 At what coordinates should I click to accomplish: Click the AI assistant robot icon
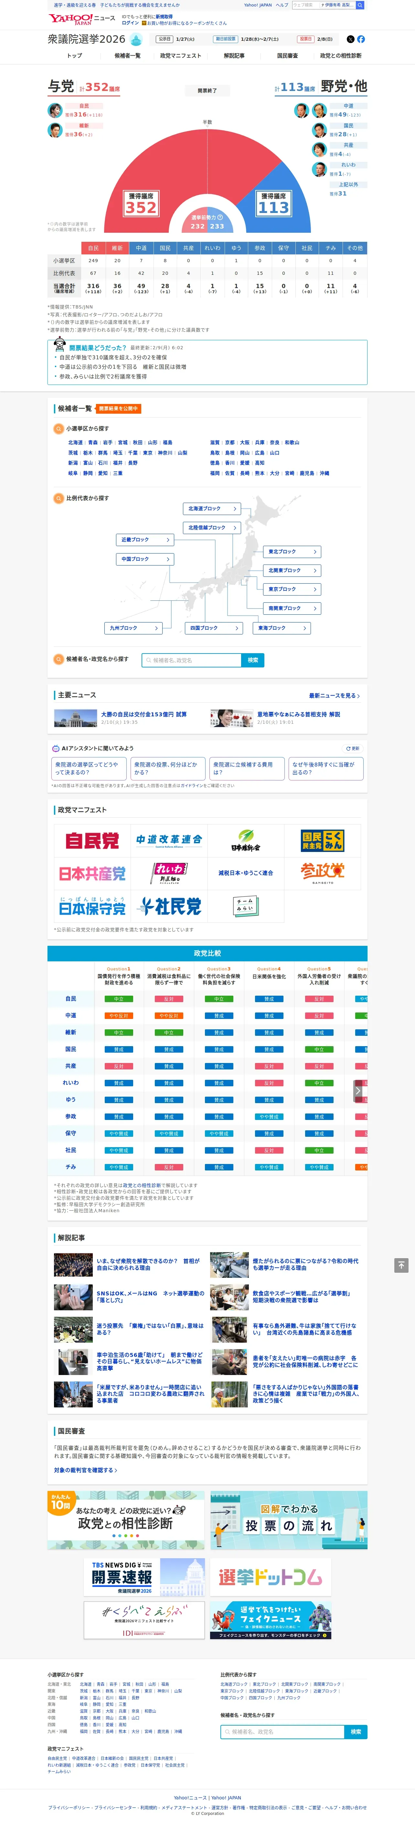tap(56, 748)
